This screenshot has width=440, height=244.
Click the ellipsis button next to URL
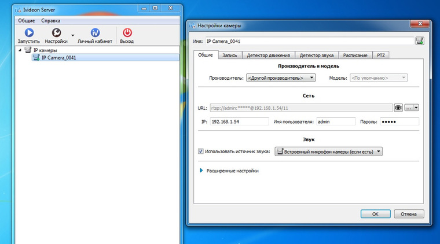(409, 108)
